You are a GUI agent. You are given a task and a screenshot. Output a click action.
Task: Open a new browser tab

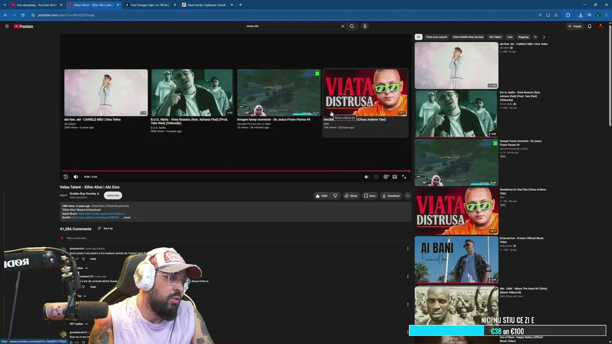coord(240,5)
